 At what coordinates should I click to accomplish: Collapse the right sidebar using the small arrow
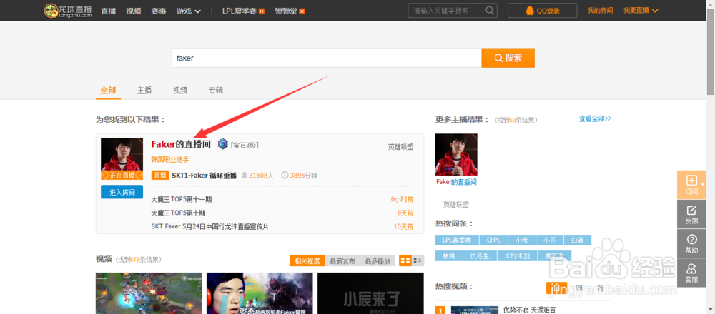tap(703, 184)
